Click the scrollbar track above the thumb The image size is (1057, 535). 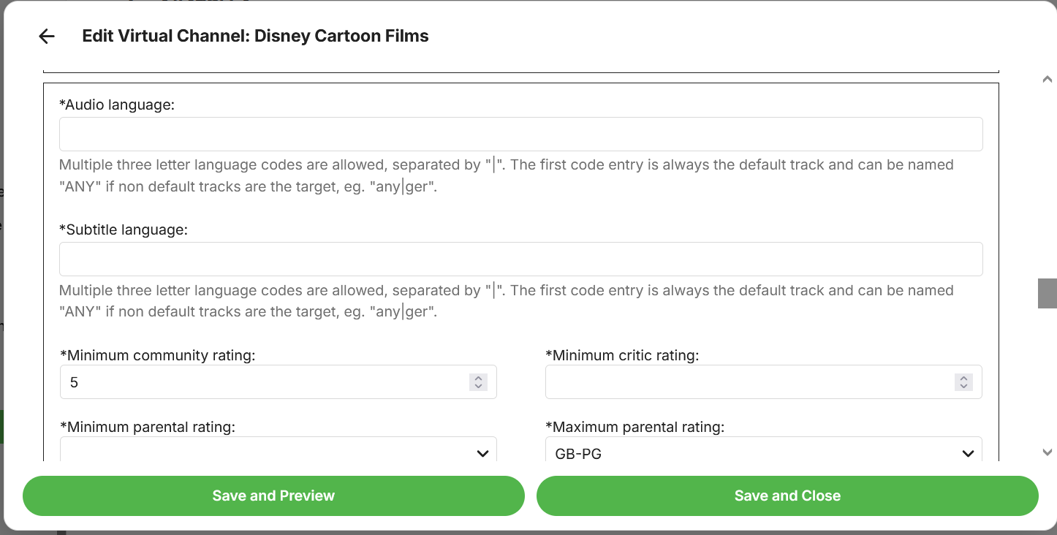pos(1047,183)
